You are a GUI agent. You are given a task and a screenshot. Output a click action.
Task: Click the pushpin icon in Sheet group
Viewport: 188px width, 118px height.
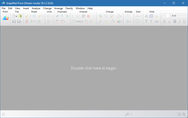click(x=39, y=16)
